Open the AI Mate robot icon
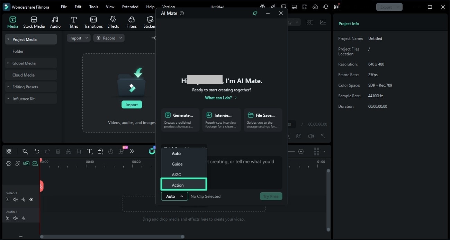Image resolution: width=450 pixels, height=240 pixels. coord(152,151)
